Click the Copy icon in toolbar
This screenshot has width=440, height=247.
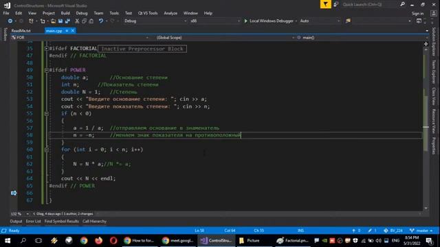[x=84, y=21]
